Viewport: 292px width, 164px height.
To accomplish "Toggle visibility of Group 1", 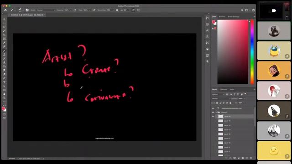I will tap(213, 113).
